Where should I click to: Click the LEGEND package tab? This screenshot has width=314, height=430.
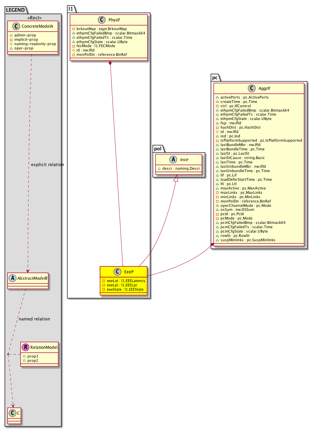(15, 10)
